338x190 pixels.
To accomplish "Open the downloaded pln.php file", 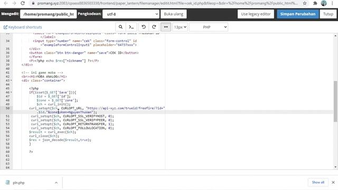I will click(x=18, y=183).
